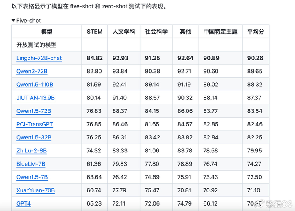The height and width of the screenshot is (211, 295).
Task: Collapse the Five-shot disclosure triangle
Action: 13,20
